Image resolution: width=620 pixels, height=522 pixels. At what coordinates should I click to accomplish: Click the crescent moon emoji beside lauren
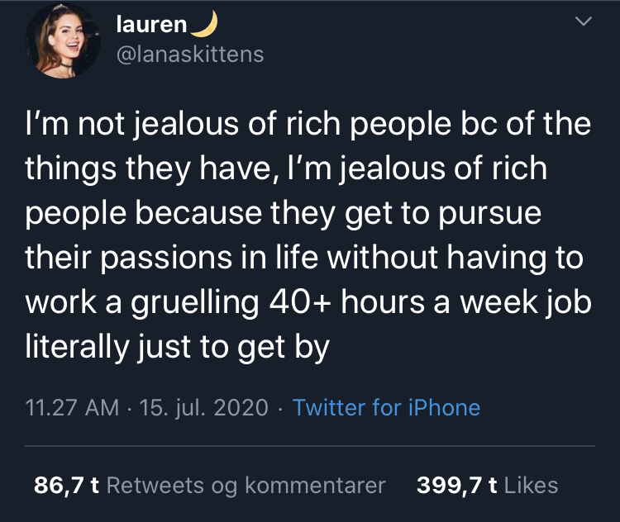point(204,24)
